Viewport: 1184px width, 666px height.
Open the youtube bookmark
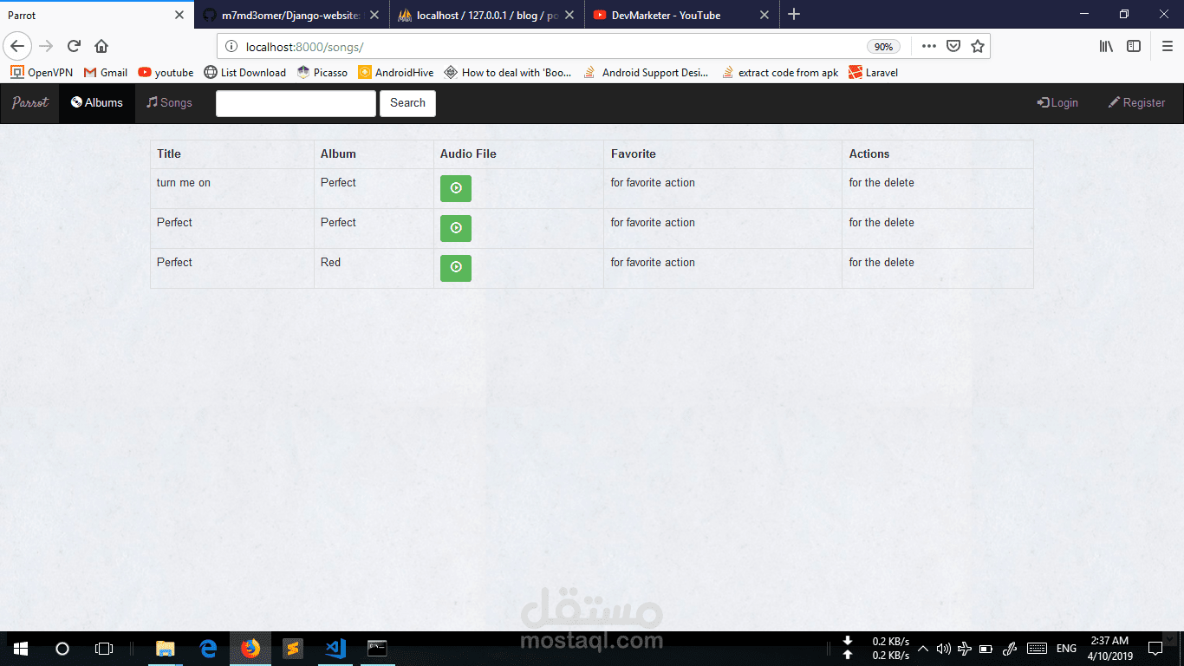[x=166, y=73]
